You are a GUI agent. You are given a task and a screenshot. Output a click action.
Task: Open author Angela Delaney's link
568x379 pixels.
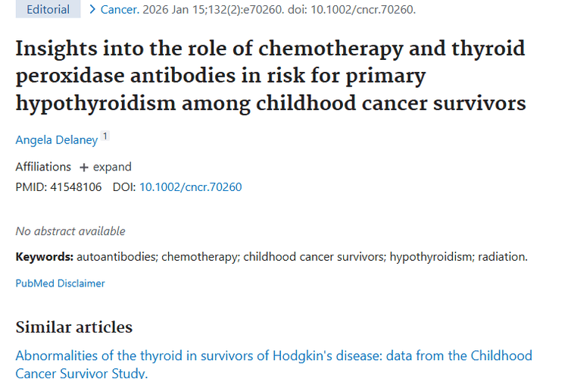56,140
